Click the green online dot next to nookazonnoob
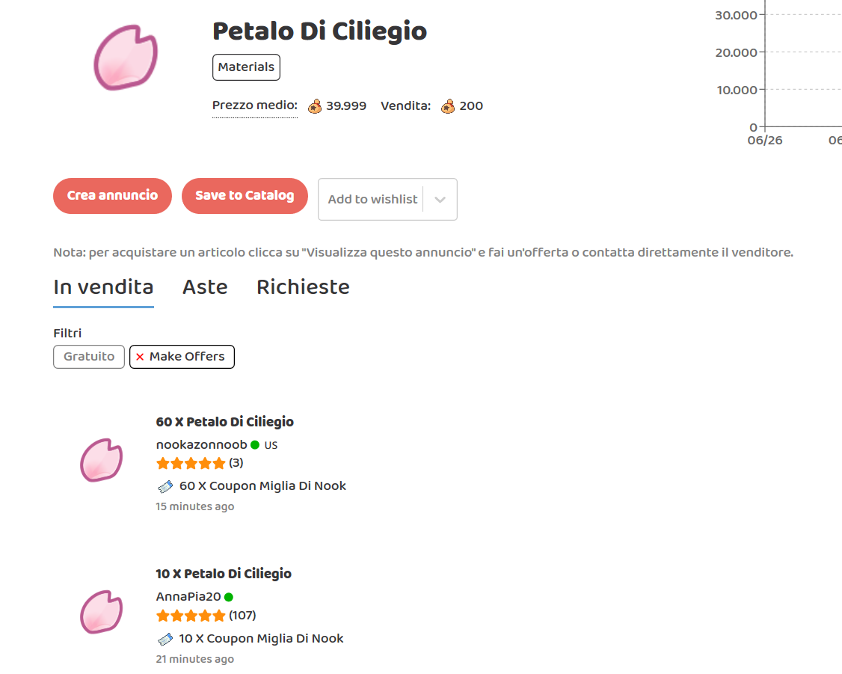842x674 pixels. tap(255, 445)
